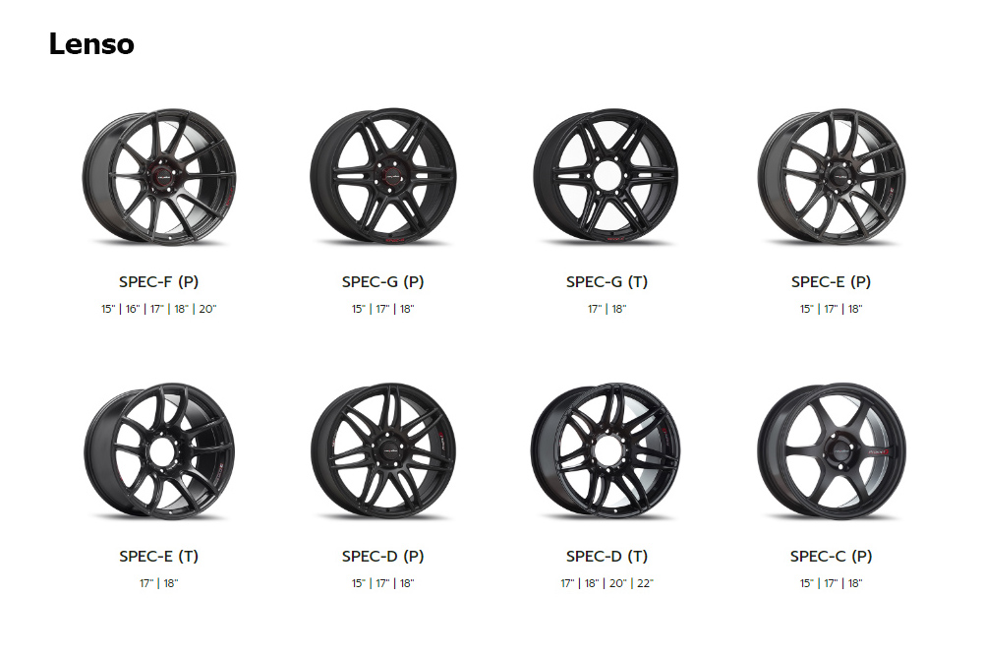The height and width of the screenshot is (656, 983).
Task: Open the SPEC-F (P) wheel image
Action: (x=159, y=176)
